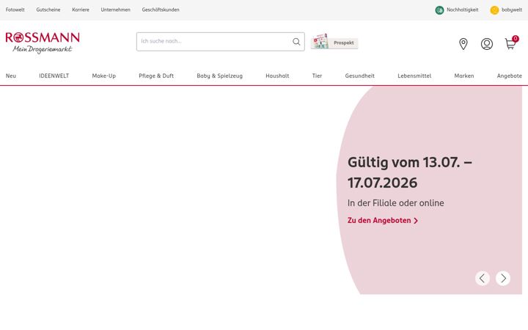Screen dimensions: 528x330
Task: Click the green Nachhaltigkeit icon
Action: tap(439, 10)
